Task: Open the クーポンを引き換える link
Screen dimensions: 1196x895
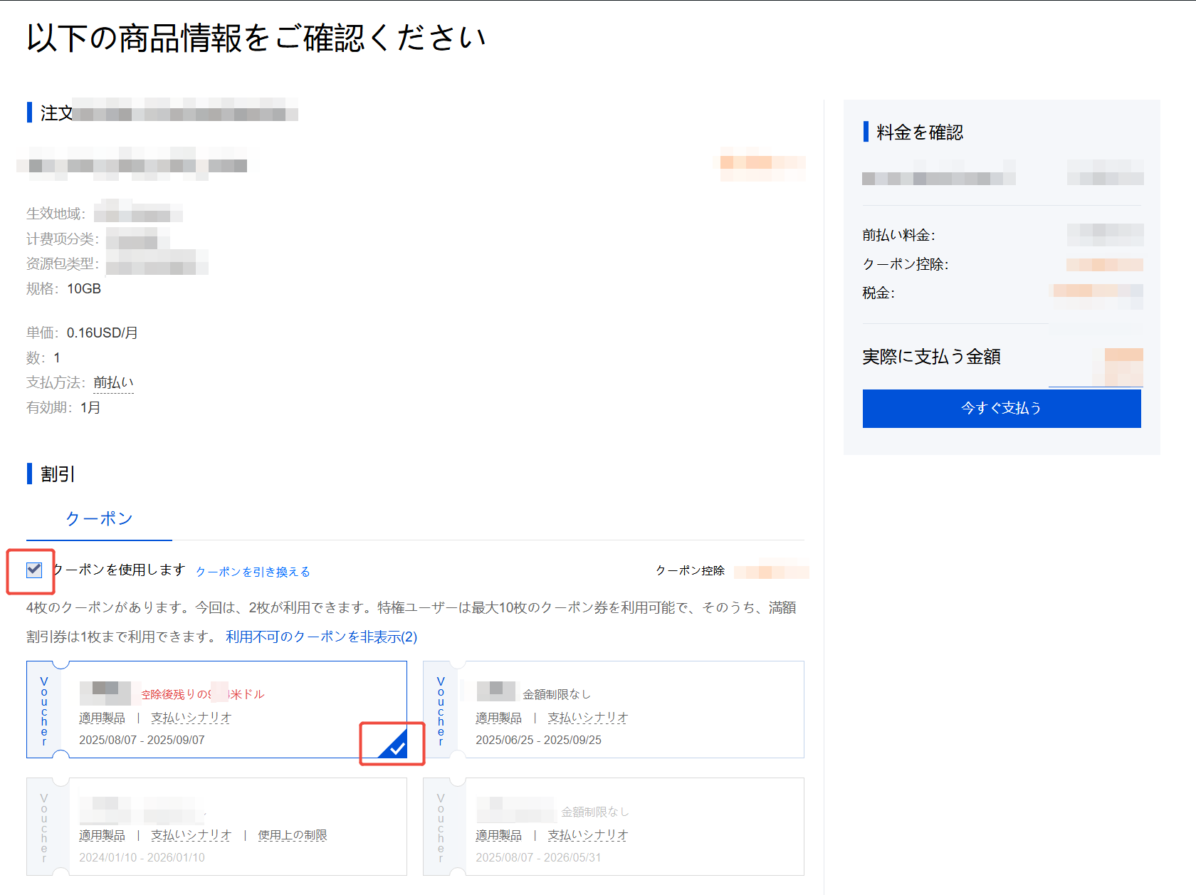Action: click(253, 572)
